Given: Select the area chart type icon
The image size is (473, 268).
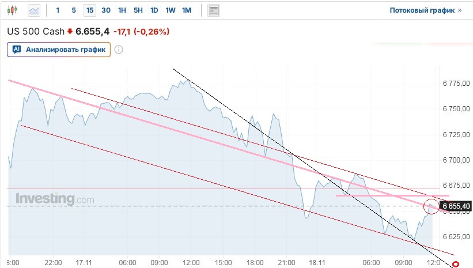Looking at the screenshot, I should 34,10.
